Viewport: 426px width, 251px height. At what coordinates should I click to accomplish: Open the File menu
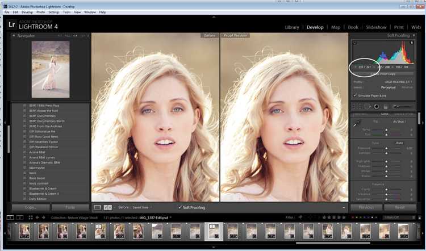[x=7, y=12]
